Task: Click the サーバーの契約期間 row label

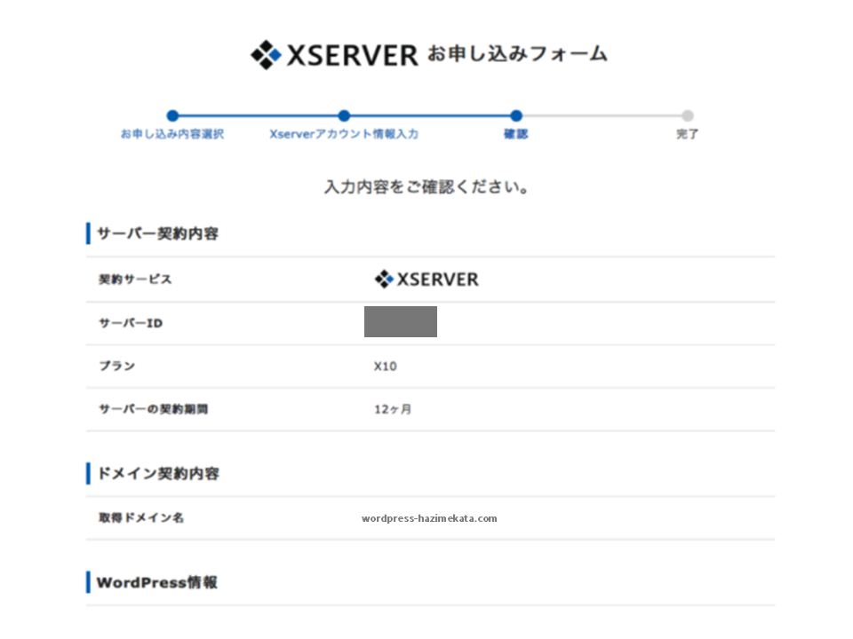Action: [x=154, y=409]
